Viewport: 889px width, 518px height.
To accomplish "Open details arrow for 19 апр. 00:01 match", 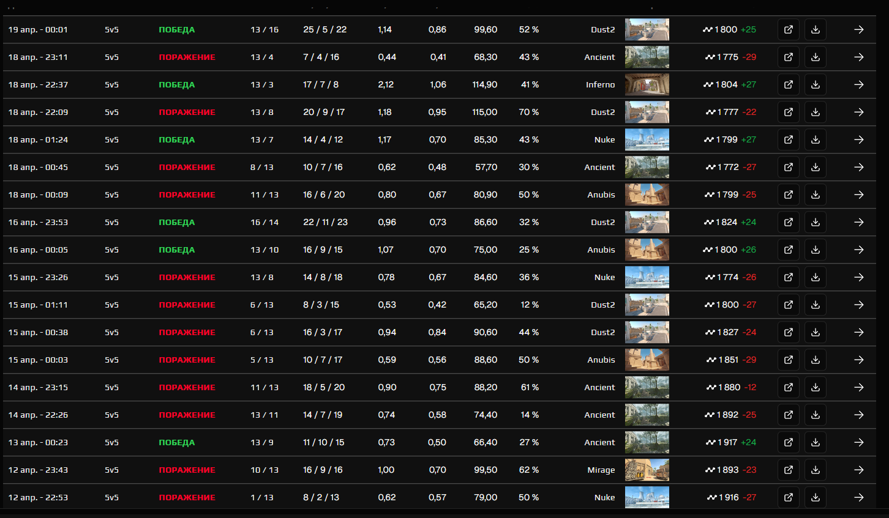I will click(x=859, y=29).
